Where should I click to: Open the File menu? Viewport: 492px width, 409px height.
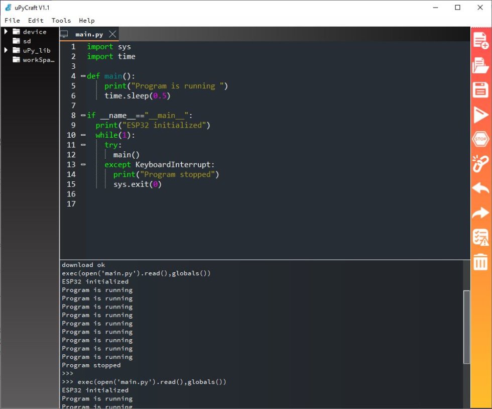coord(12,21)
